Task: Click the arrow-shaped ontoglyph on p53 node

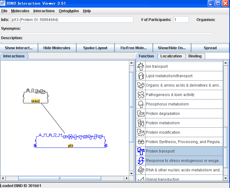Action: coord(75,137)
